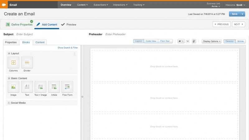Go to the Overview menu item
The image size is (249, 140).
click(x=66, y=5)
